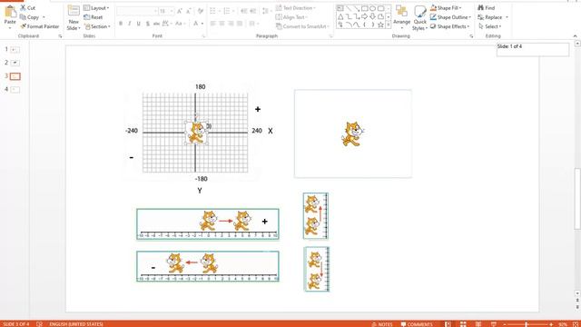
Task: Select the star shape in the gallery
Action: pos(380,25)
